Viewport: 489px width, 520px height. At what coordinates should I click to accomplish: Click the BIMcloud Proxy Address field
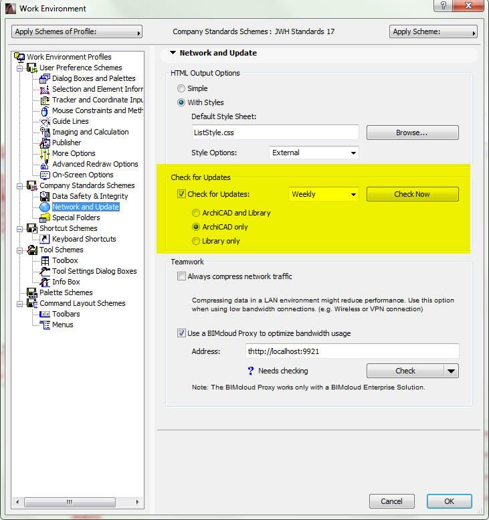pyautogui.click(x=352, y=351)
